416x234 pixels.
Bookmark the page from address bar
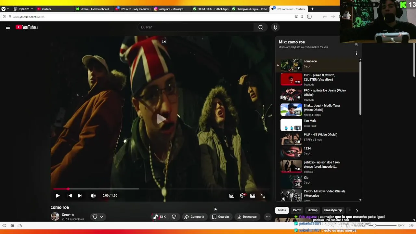302,17
